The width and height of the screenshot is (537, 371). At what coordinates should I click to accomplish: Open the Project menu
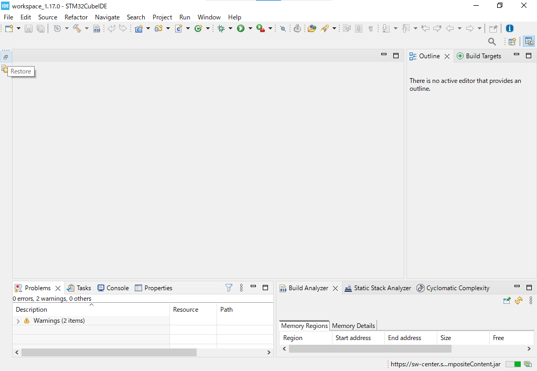(x=163, y=17)
